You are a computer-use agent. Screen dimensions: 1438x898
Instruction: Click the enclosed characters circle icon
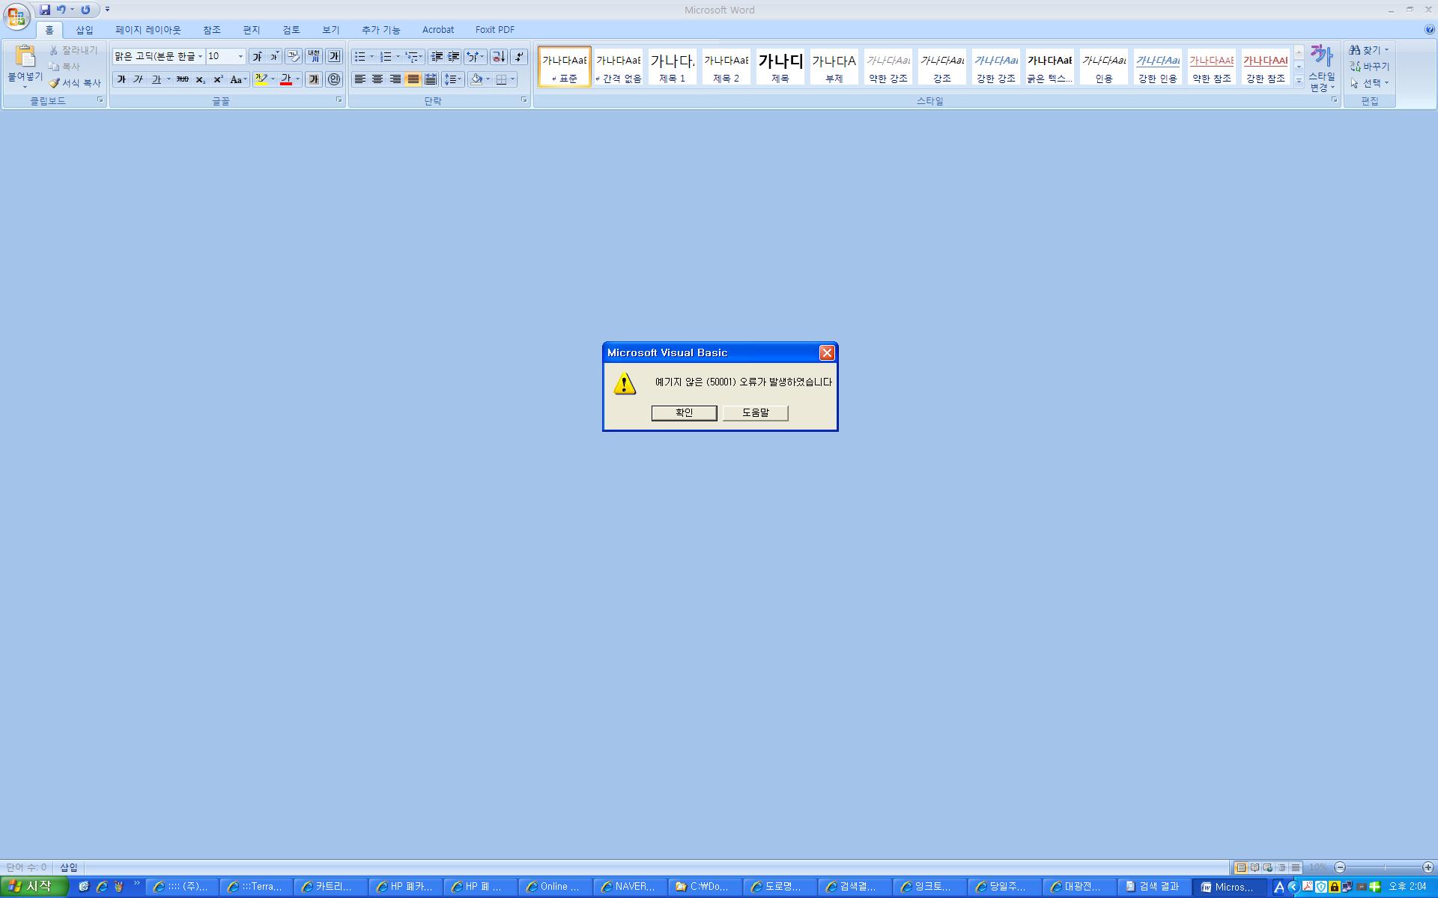tap(334, 79)
